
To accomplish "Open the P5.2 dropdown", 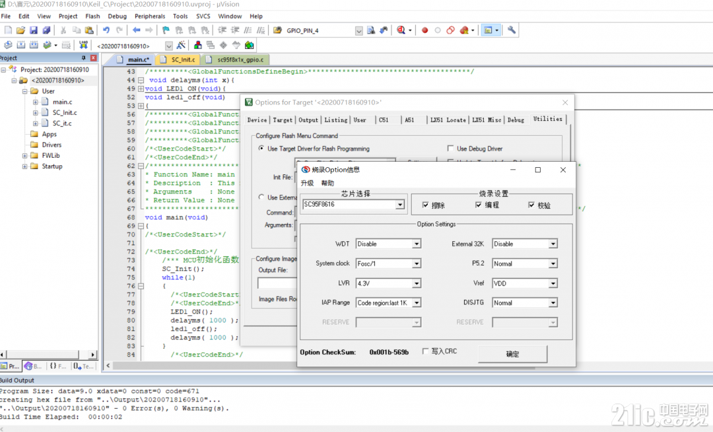I will click(553, 264).
